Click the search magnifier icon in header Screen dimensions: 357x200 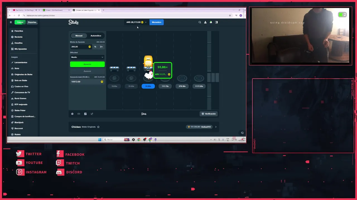[200, 22]
